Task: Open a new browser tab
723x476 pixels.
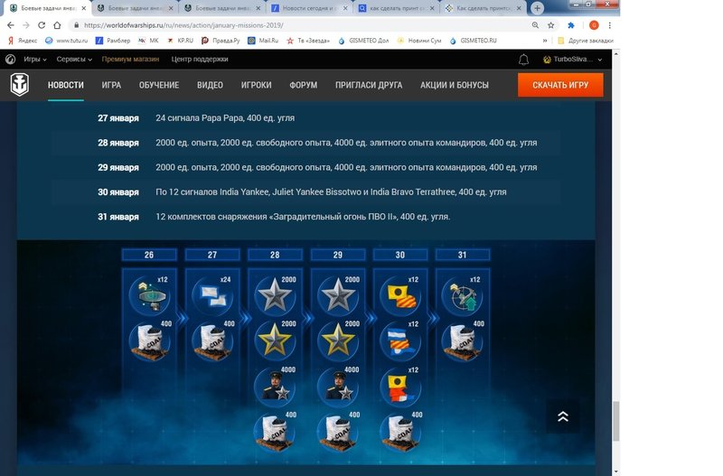Action: click(537, 8)
